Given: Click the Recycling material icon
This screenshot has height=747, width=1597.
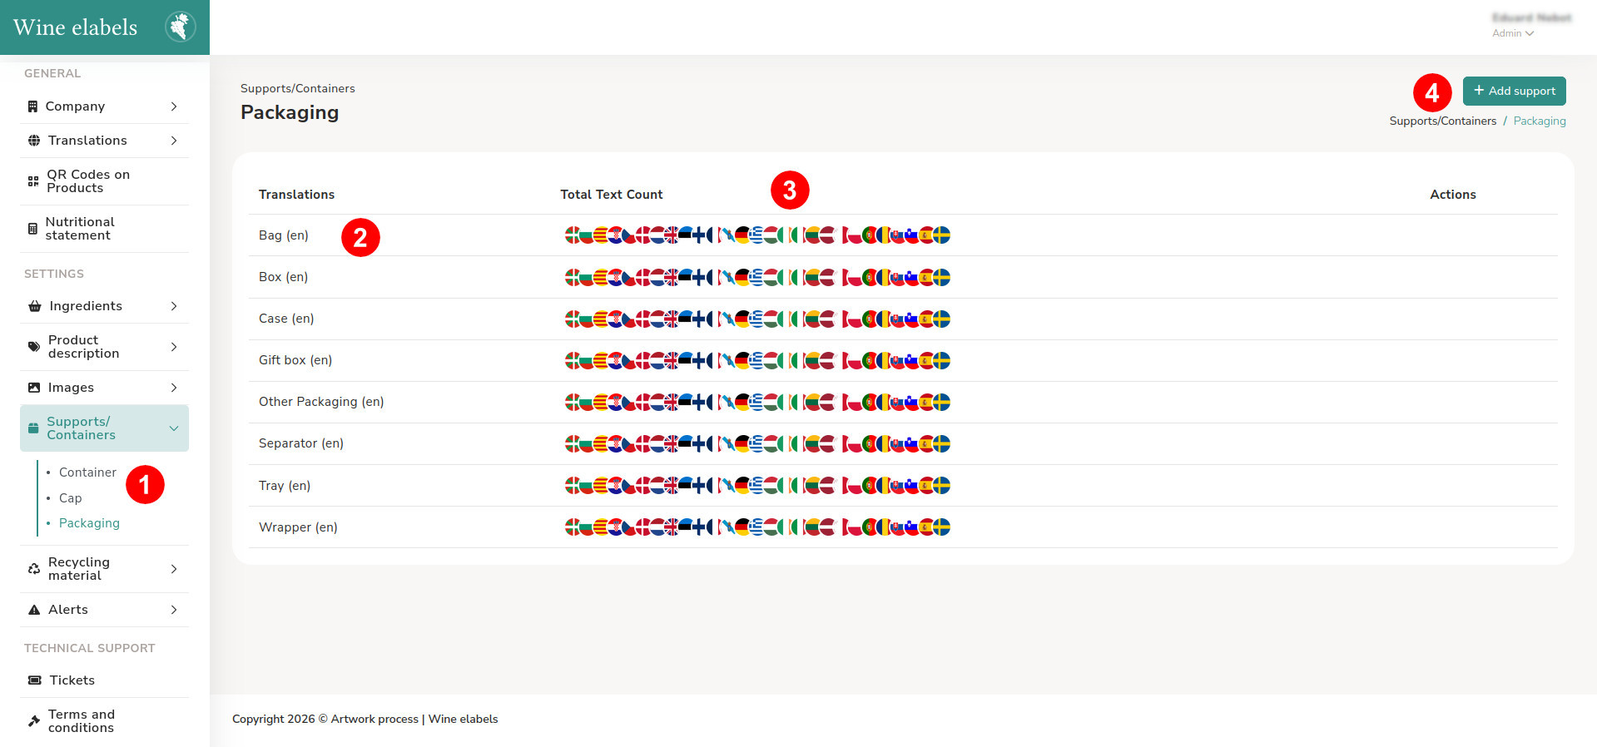Looking at the screenshot, I should click(x=34, y=569).
